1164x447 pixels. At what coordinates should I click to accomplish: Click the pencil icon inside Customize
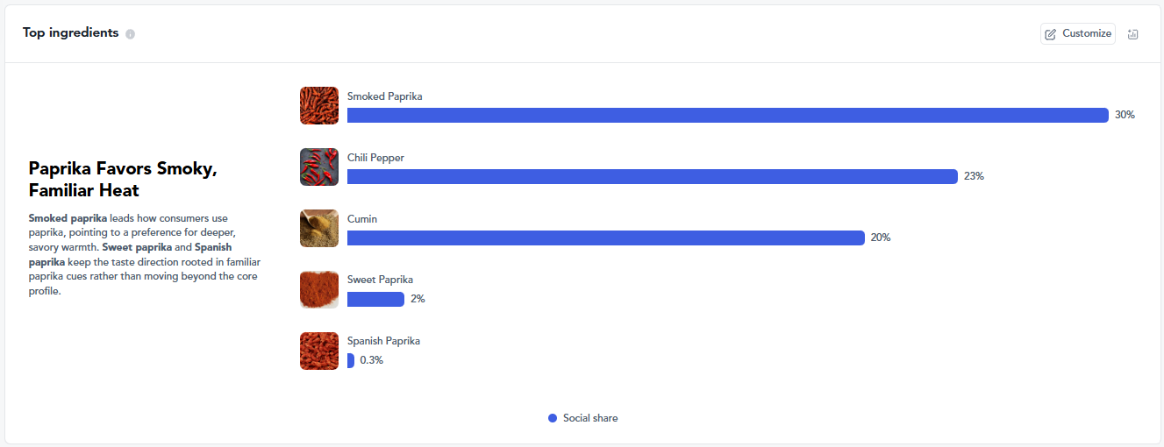(1051, 34)
